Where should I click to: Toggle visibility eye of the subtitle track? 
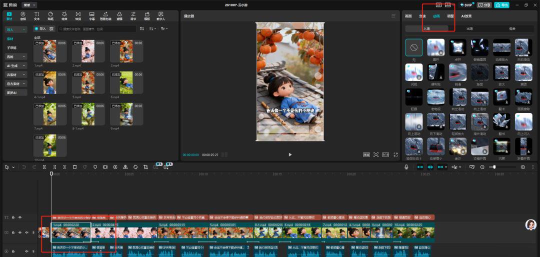[x=20, y=217]
